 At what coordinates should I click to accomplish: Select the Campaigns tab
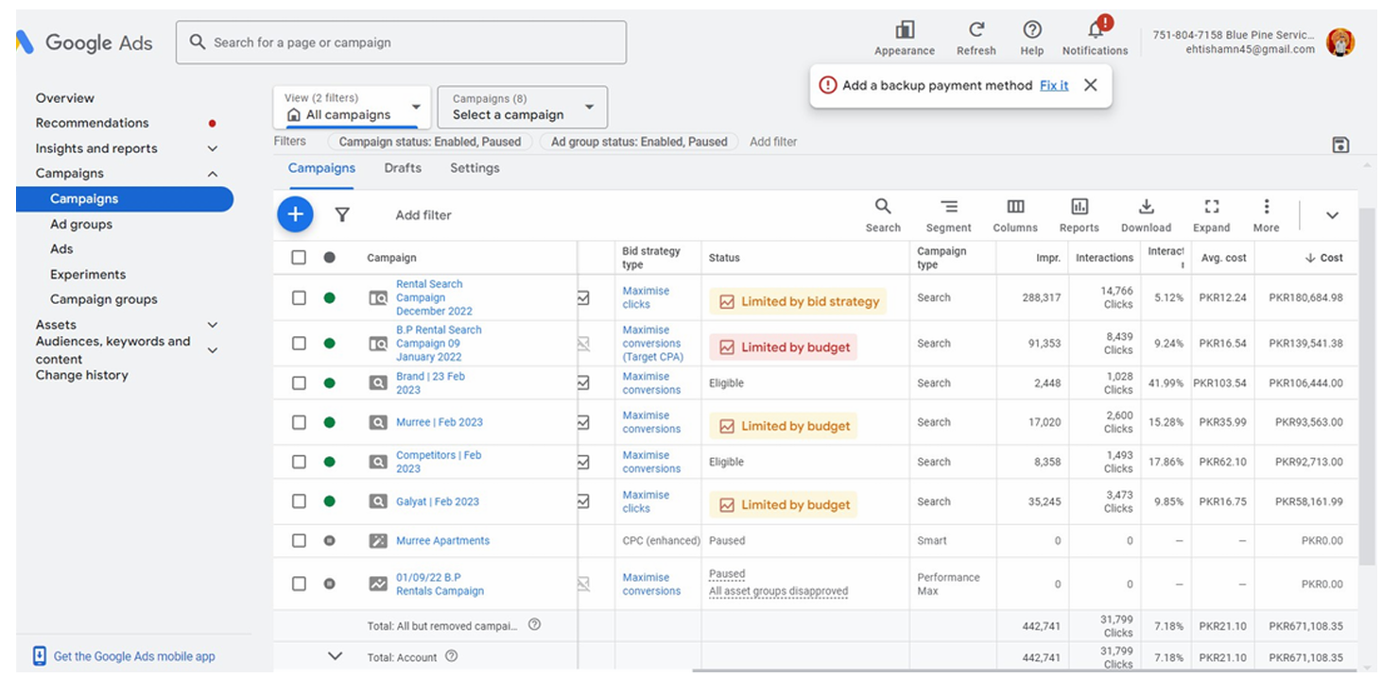pos(321,168)
